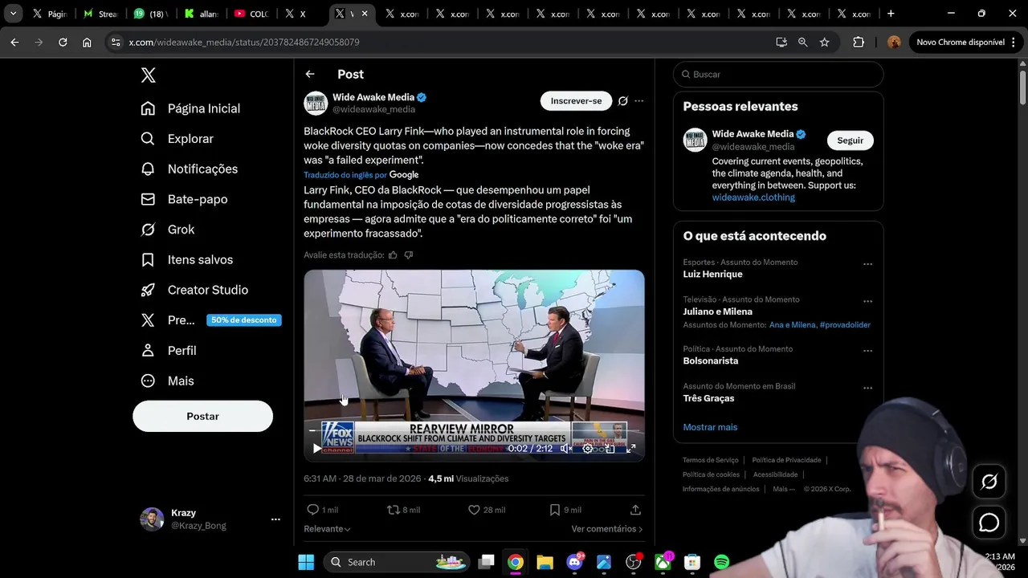
Task: Open Notificações from the sidebar
Action: pyautogui.click(x=190, y=169)
